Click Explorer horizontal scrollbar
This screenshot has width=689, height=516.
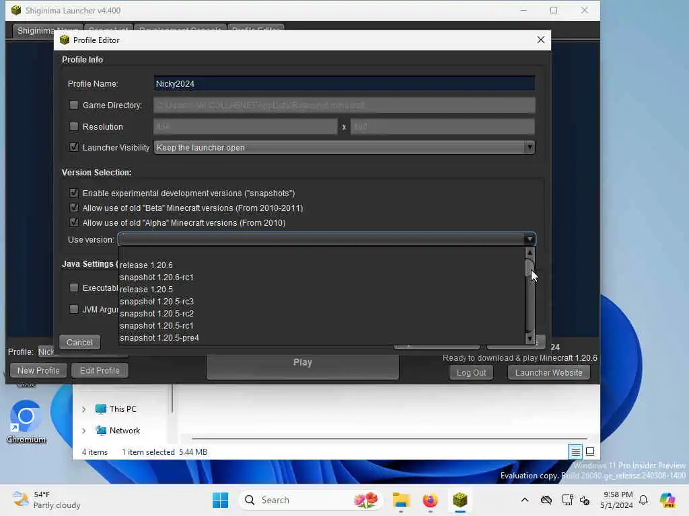(x=390, y=438)
